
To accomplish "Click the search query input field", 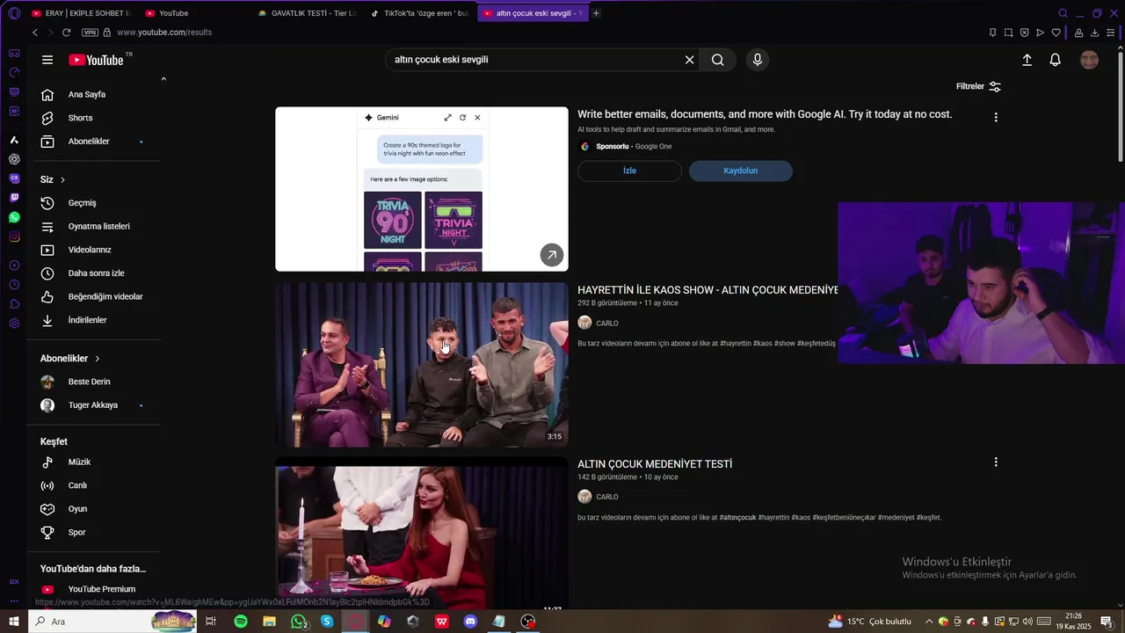I will click(536, 60).
